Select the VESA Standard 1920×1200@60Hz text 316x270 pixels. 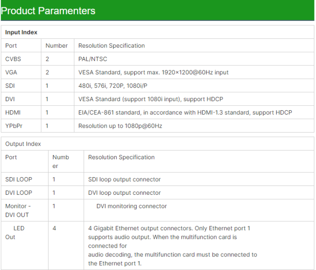153,72
